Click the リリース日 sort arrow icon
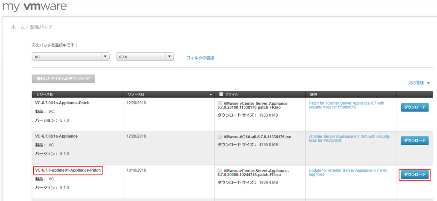Image resolution: width=437 pixels, height=201 pixels. point(211,95)
